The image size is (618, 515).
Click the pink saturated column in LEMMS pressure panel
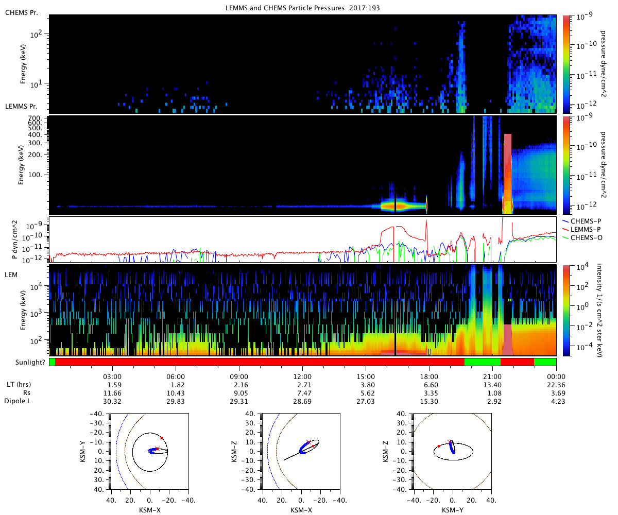point(508,174)
